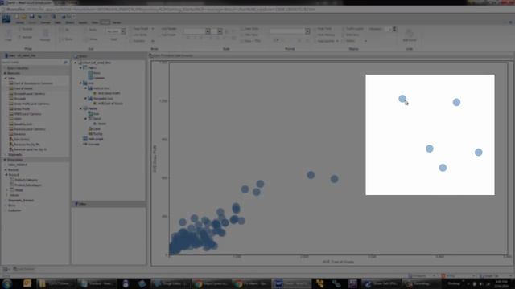The width and height of the screenshot is (515, 289).
Task: Select the Vertical Axis node in the chart tree
Action: tap(98, 88)
